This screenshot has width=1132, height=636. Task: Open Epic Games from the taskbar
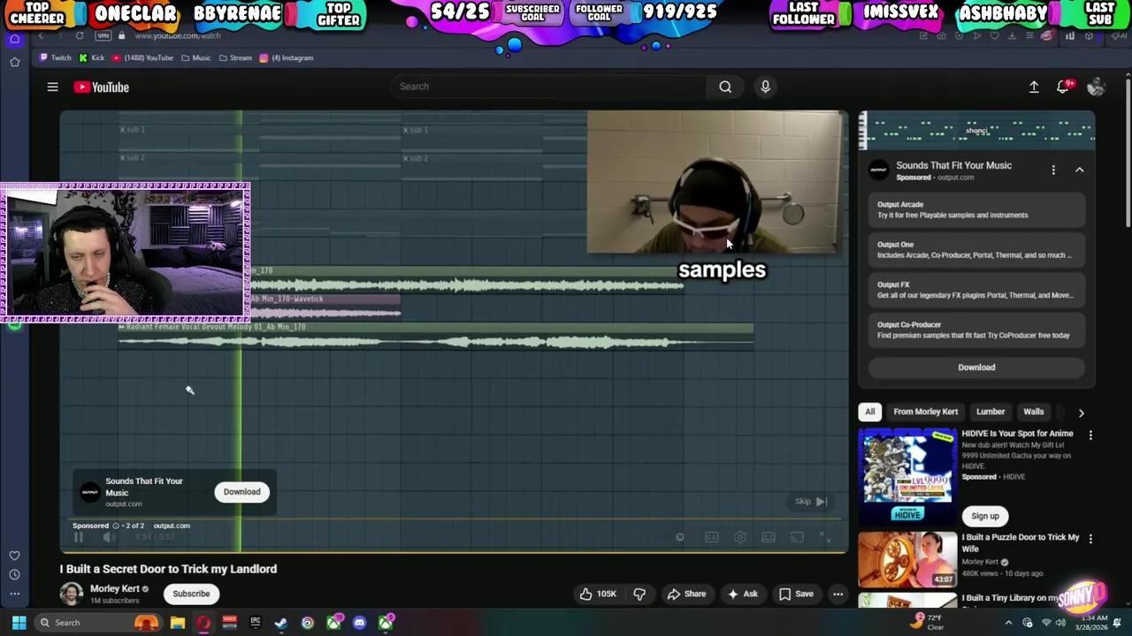256,623
